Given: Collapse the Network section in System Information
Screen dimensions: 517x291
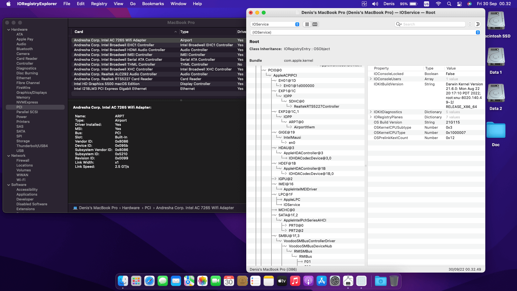Looking at the screenshot, I should (9, 156).
